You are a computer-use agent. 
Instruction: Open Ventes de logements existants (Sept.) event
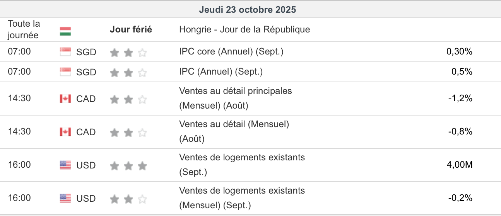pyautogui.click(x=242, y=165)
